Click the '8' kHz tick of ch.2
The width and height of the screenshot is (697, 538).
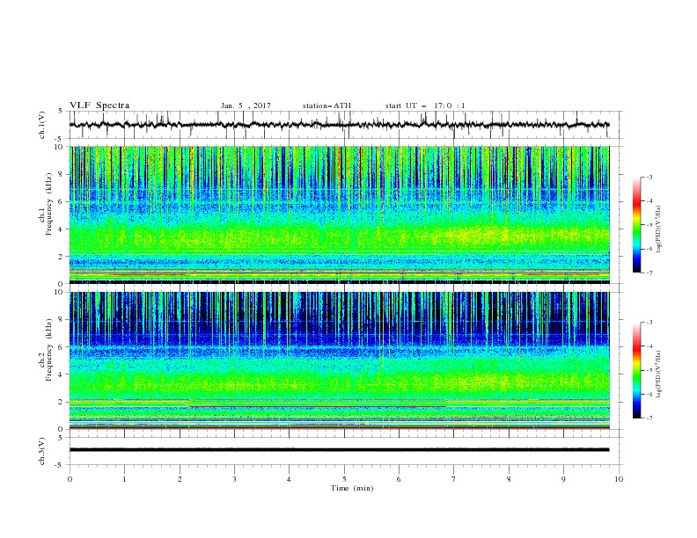click(61, 320)
